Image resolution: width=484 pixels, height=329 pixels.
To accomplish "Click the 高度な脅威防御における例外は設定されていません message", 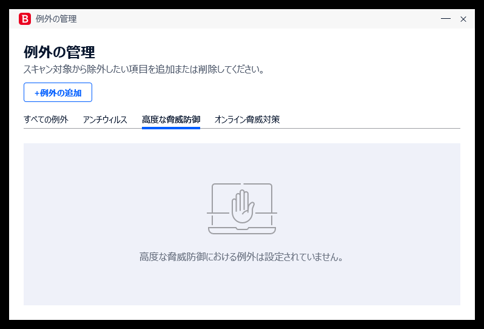I will [241, 257].
